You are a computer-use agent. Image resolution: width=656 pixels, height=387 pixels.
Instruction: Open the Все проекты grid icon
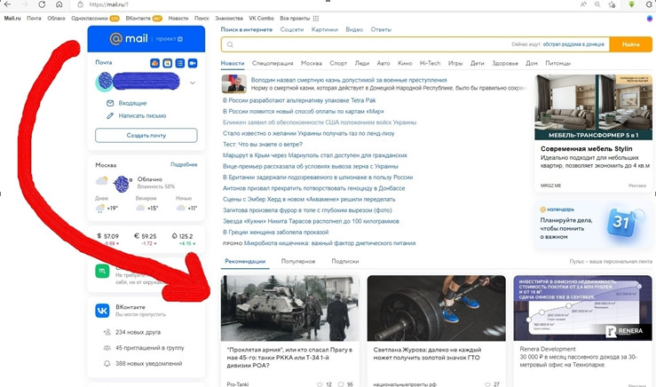pos(316,18)
